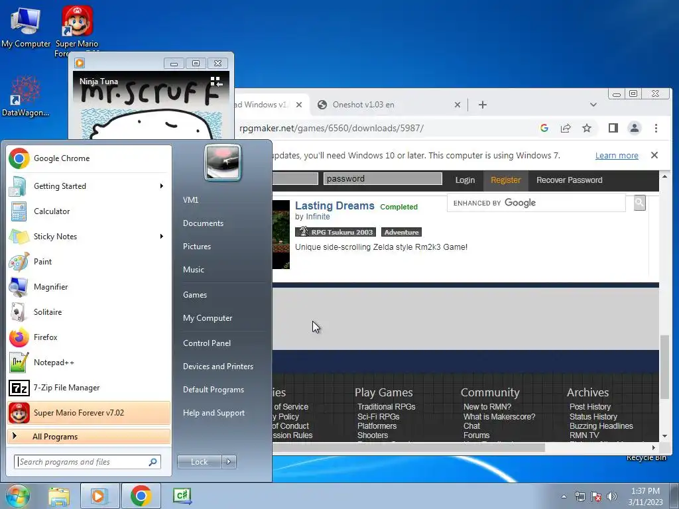The image size is (679, 509).
Task: Open Windows Media Player taskbar icon
Action: point(99,496)
